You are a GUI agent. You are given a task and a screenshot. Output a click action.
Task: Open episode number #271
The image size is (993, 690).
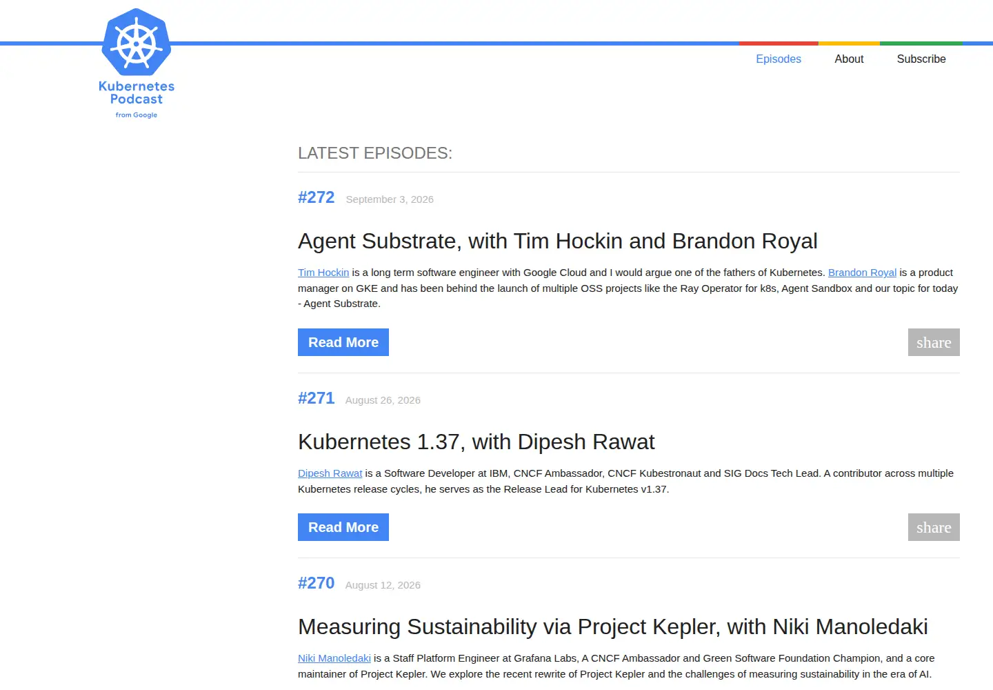pos(316,398)
